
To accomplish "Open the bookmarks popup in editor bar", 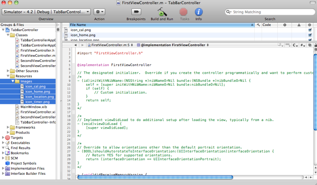I will (281, 45).
